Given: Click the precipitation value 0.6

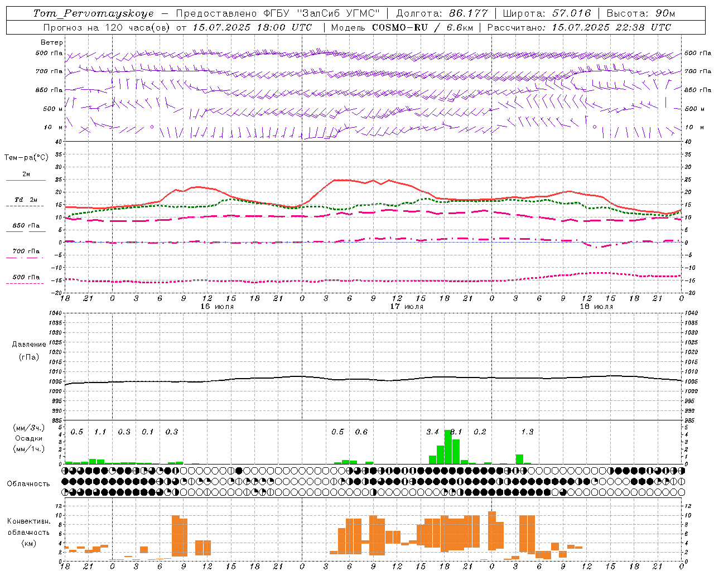Looking at the screenshot, I should [361, 432].
